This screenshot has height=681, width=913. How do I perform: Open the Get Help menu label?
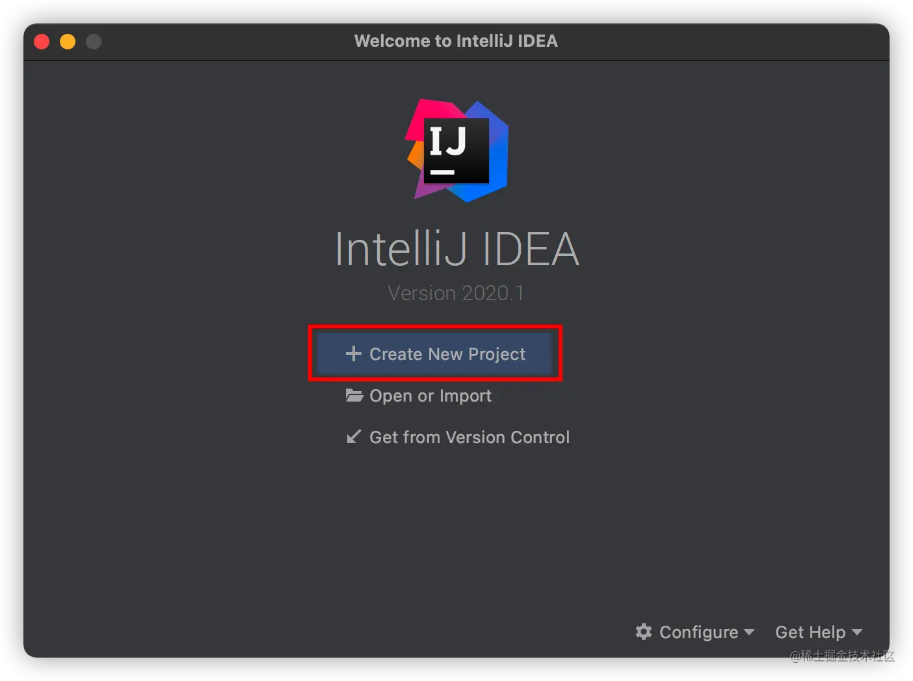810,632
